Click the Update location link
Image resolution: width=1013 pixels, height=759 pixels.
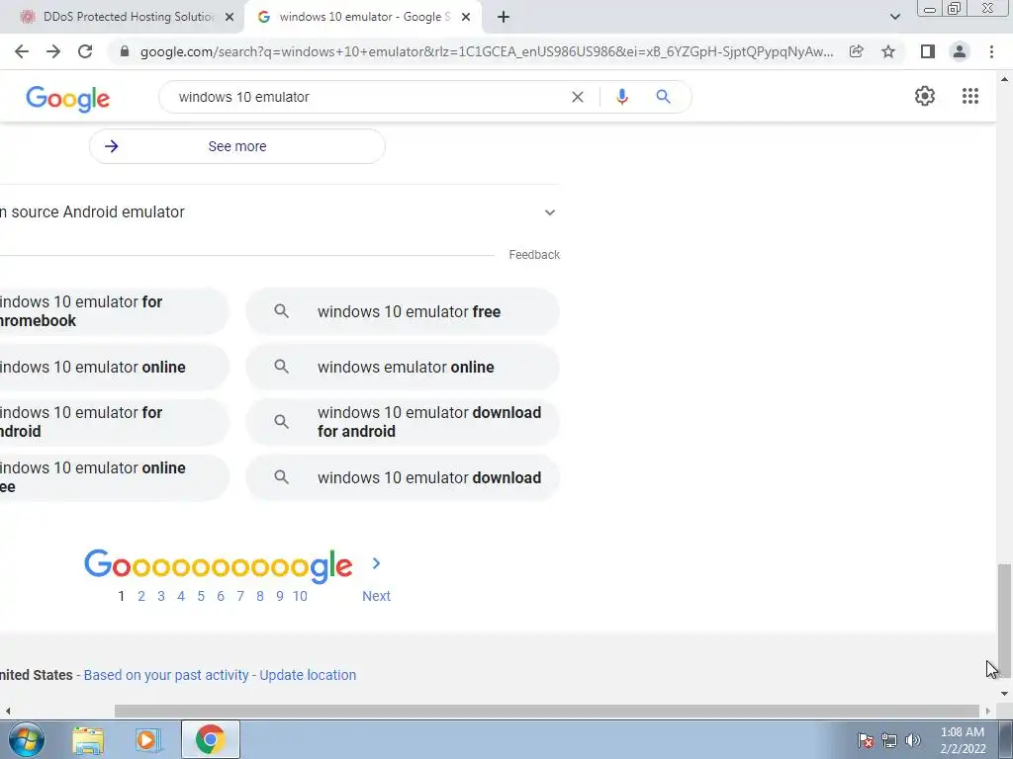[x=308, y=675]
